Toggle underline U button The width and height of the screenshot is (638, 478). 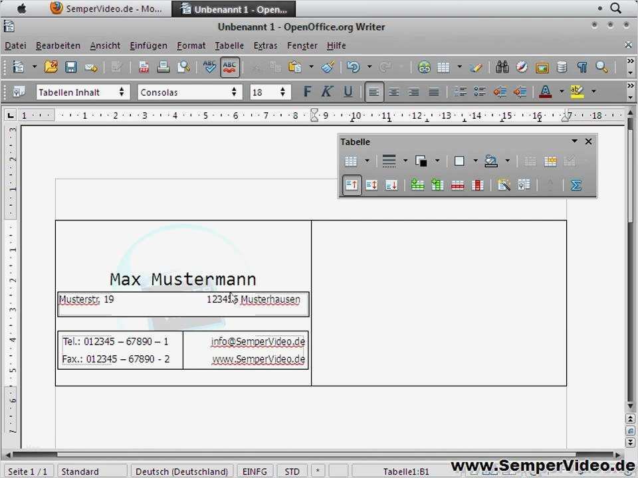click(x=348, y=92)
